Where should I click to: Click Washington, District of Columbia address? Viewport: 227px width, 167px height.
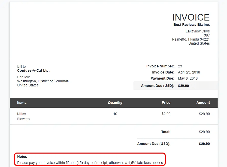click(43, 81)
